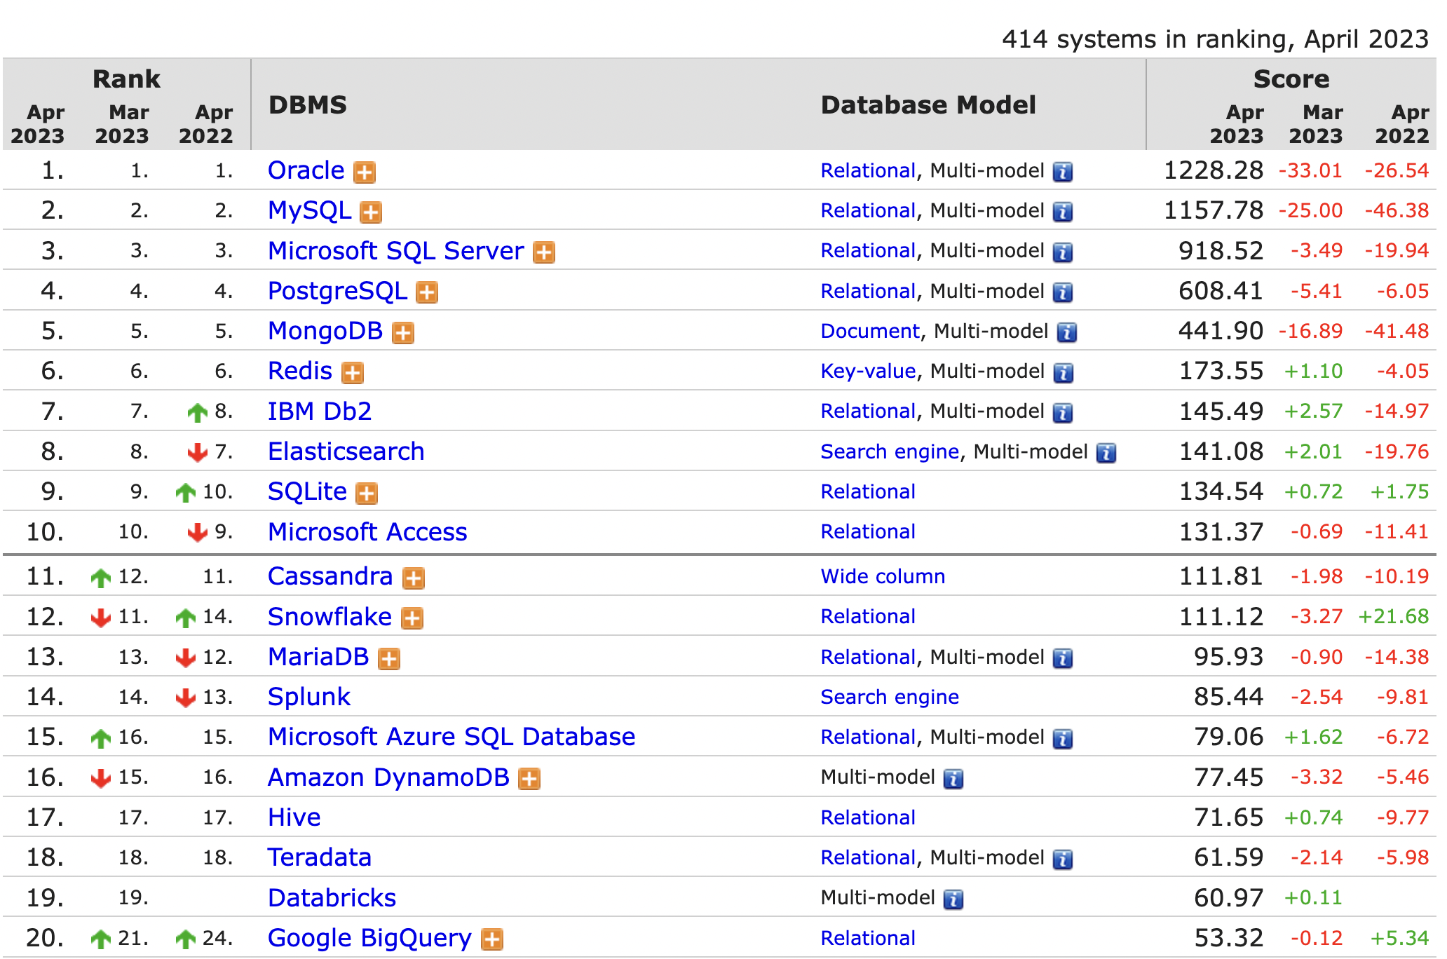Click the plus icon beside Snowflake
This screenshot has width=1447, height=959.
click(412, 618)
